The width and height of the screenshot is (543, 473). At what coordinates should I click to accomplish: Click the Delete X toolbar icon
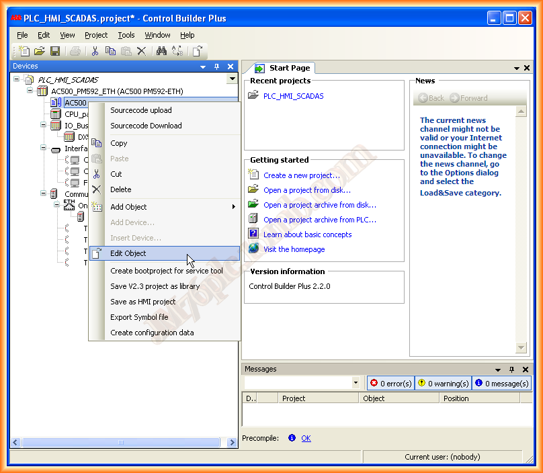141,51
